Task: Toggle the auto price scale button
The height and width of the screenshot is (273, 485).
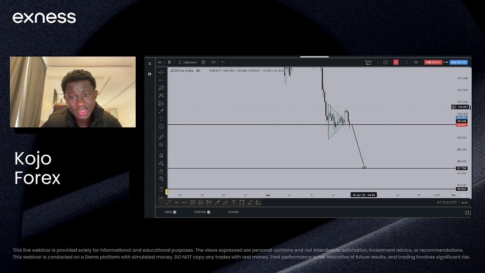Action: 465,202
